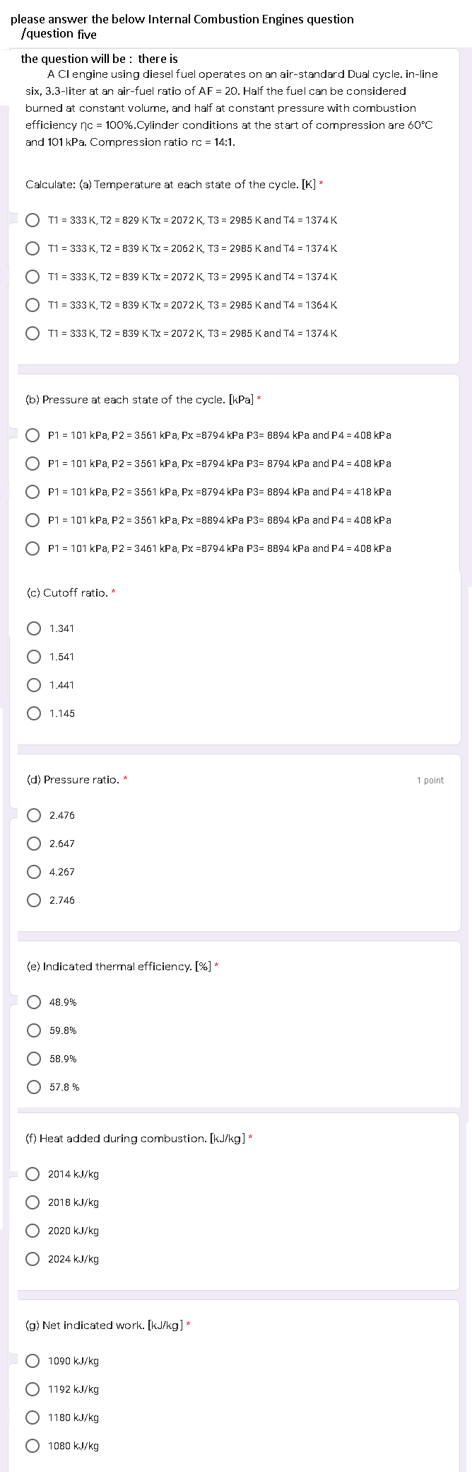Image resolution: width=472 pixels, height=1472 pixels.
Task: Choose pressure ratio 4.267
Action: 34,871
